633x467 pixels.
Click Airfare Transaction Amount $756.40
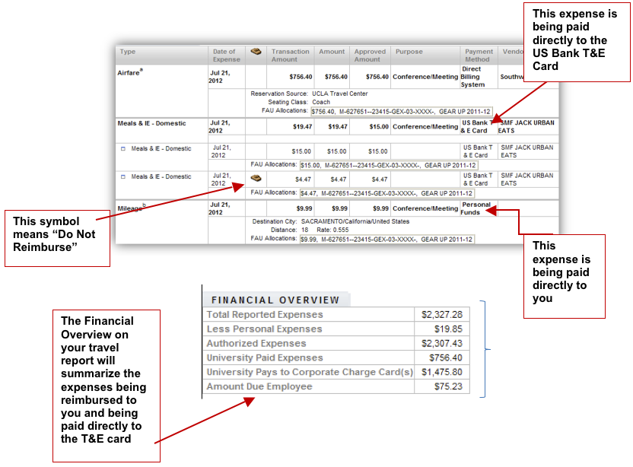coord(301,77)
